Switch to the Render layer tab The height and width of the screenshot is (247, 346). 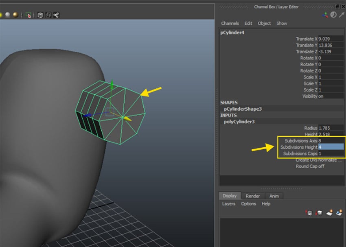252,196
